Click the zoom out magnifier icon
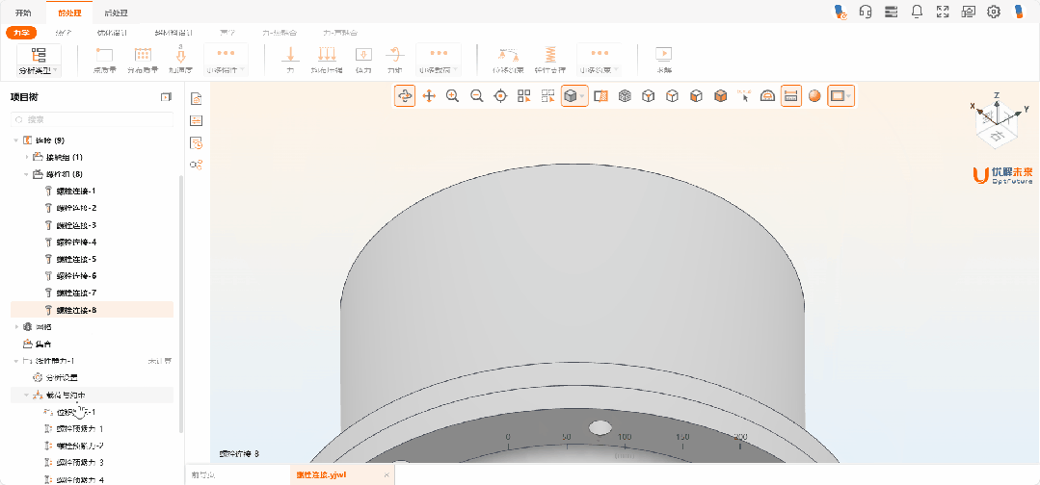 pos(476,96)
